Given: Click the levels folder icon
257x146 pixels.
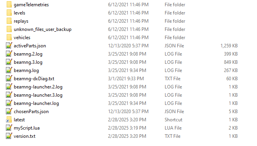Looking at the screenshot, I should click(9, 13).
